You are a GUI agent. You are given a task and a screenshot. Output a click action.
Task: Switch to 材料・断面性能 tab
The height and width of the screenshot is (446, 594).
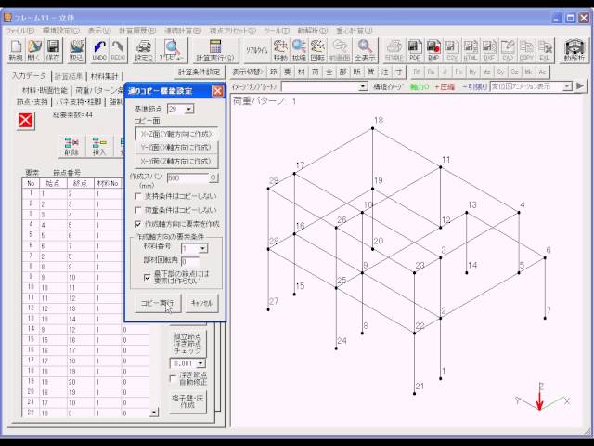pyautogui.click(x=45, y=90)
